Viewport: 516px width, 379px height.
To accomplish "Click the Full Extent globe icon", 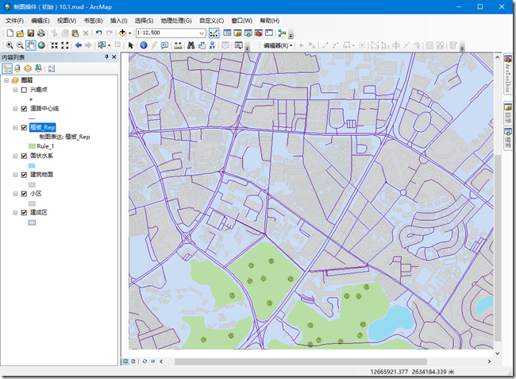I will pyautogui.click(x=40, y=45).
